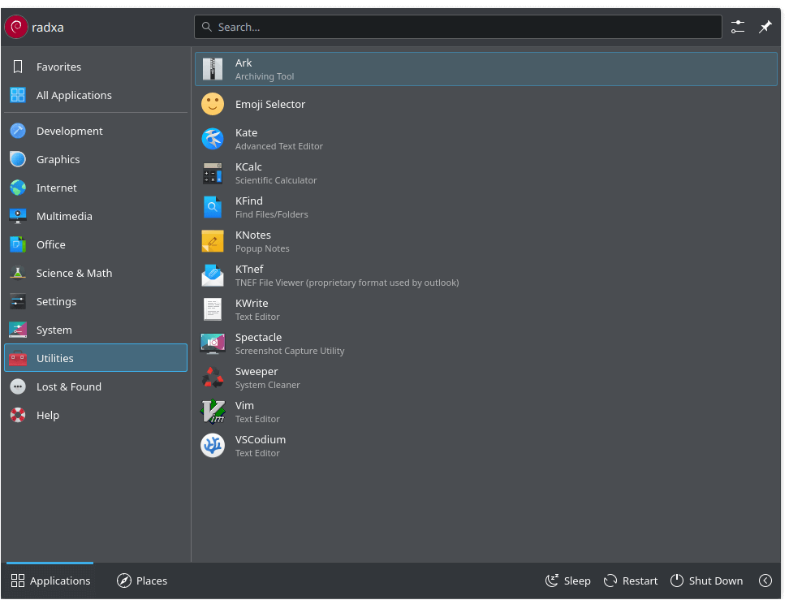Click "Archiving Tool" description text
The height and width of the screenshot is (600, 789).
(264, 76)
